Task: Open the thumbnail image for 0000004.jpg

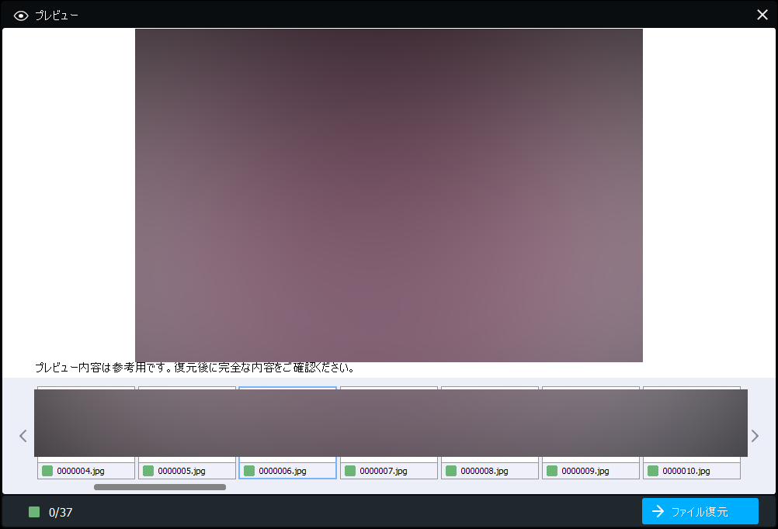Action: pos(86,424)
